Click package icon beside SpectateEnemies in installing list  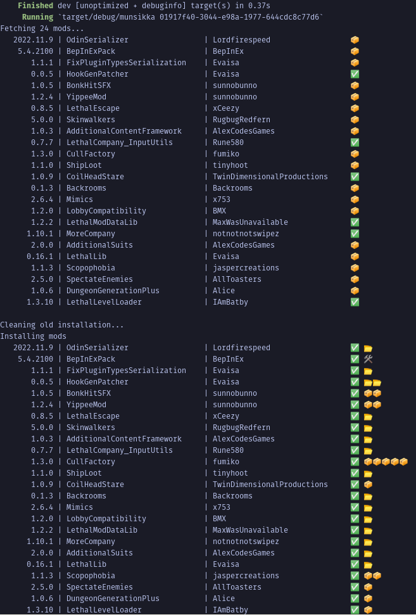tap(368, 587)
